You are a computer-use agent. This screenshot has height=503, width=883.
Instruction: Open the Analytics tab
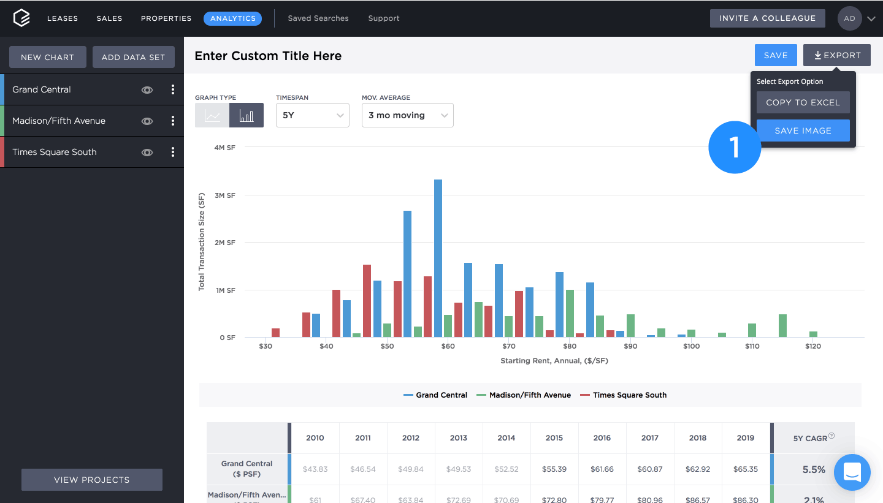[232, 18]
